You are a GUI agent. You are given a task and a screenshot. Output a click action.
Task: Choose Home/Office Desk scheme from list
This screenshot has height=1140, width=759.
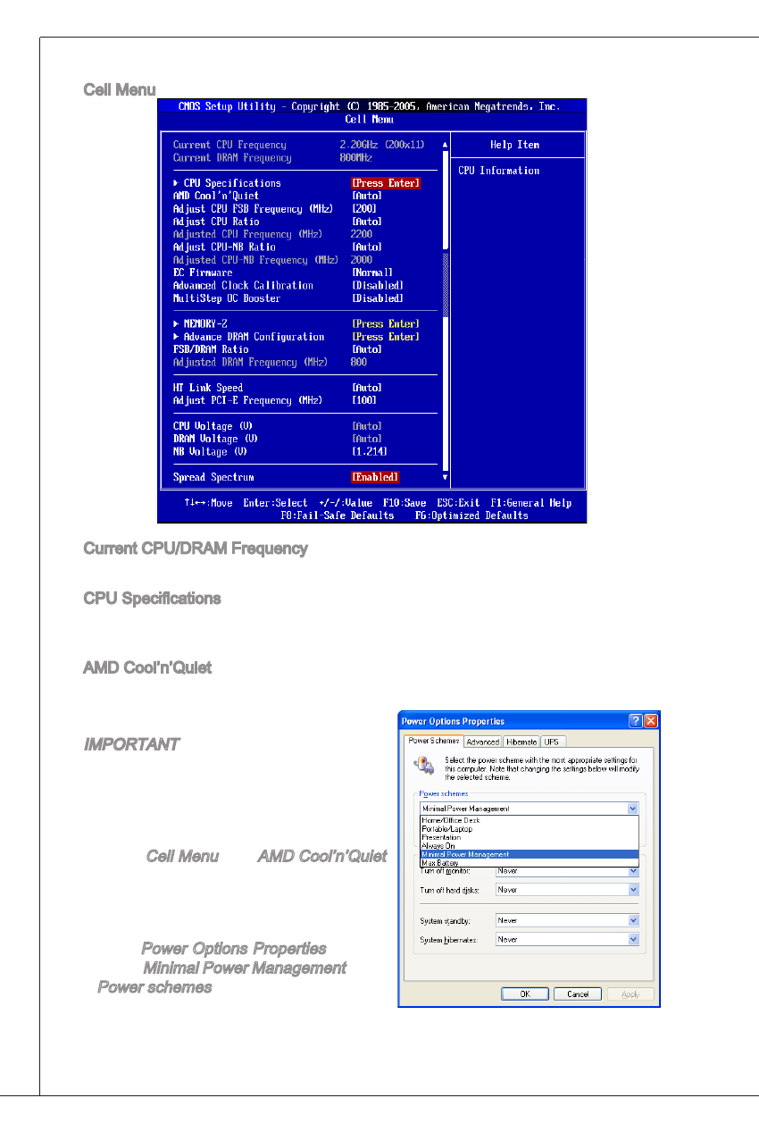[529, 820]
